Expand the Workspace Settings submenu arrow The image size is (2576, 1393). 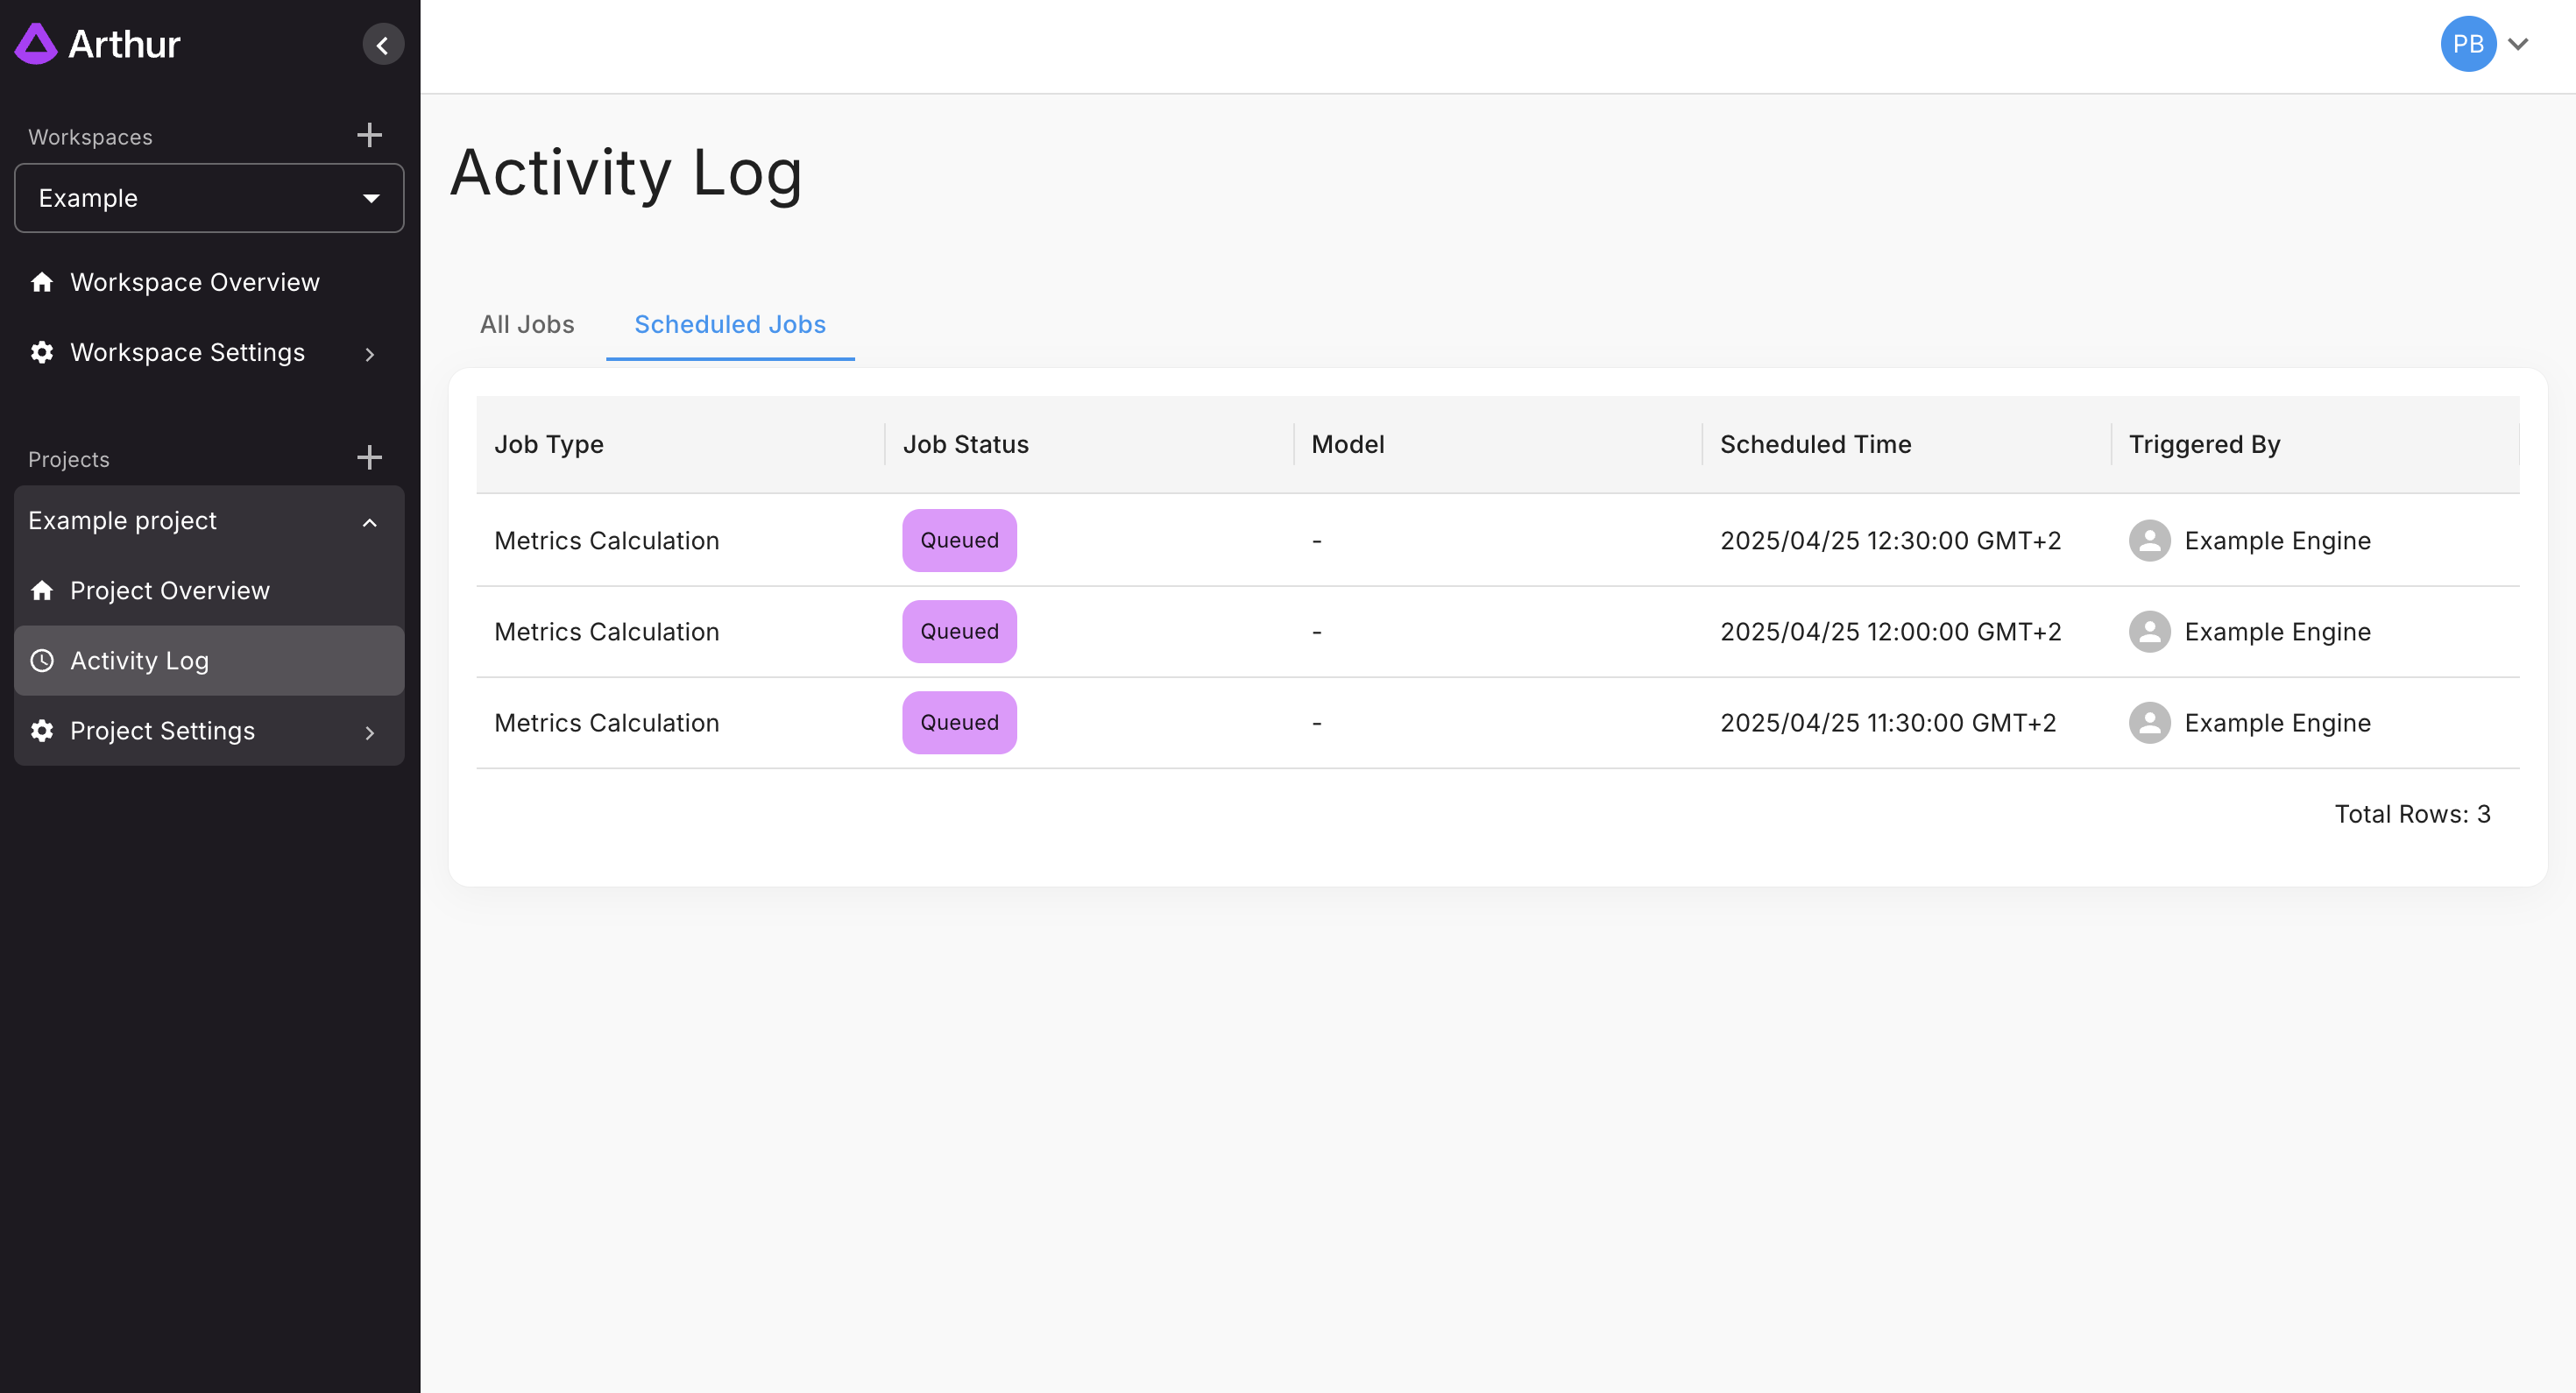[x=369, y=354]
